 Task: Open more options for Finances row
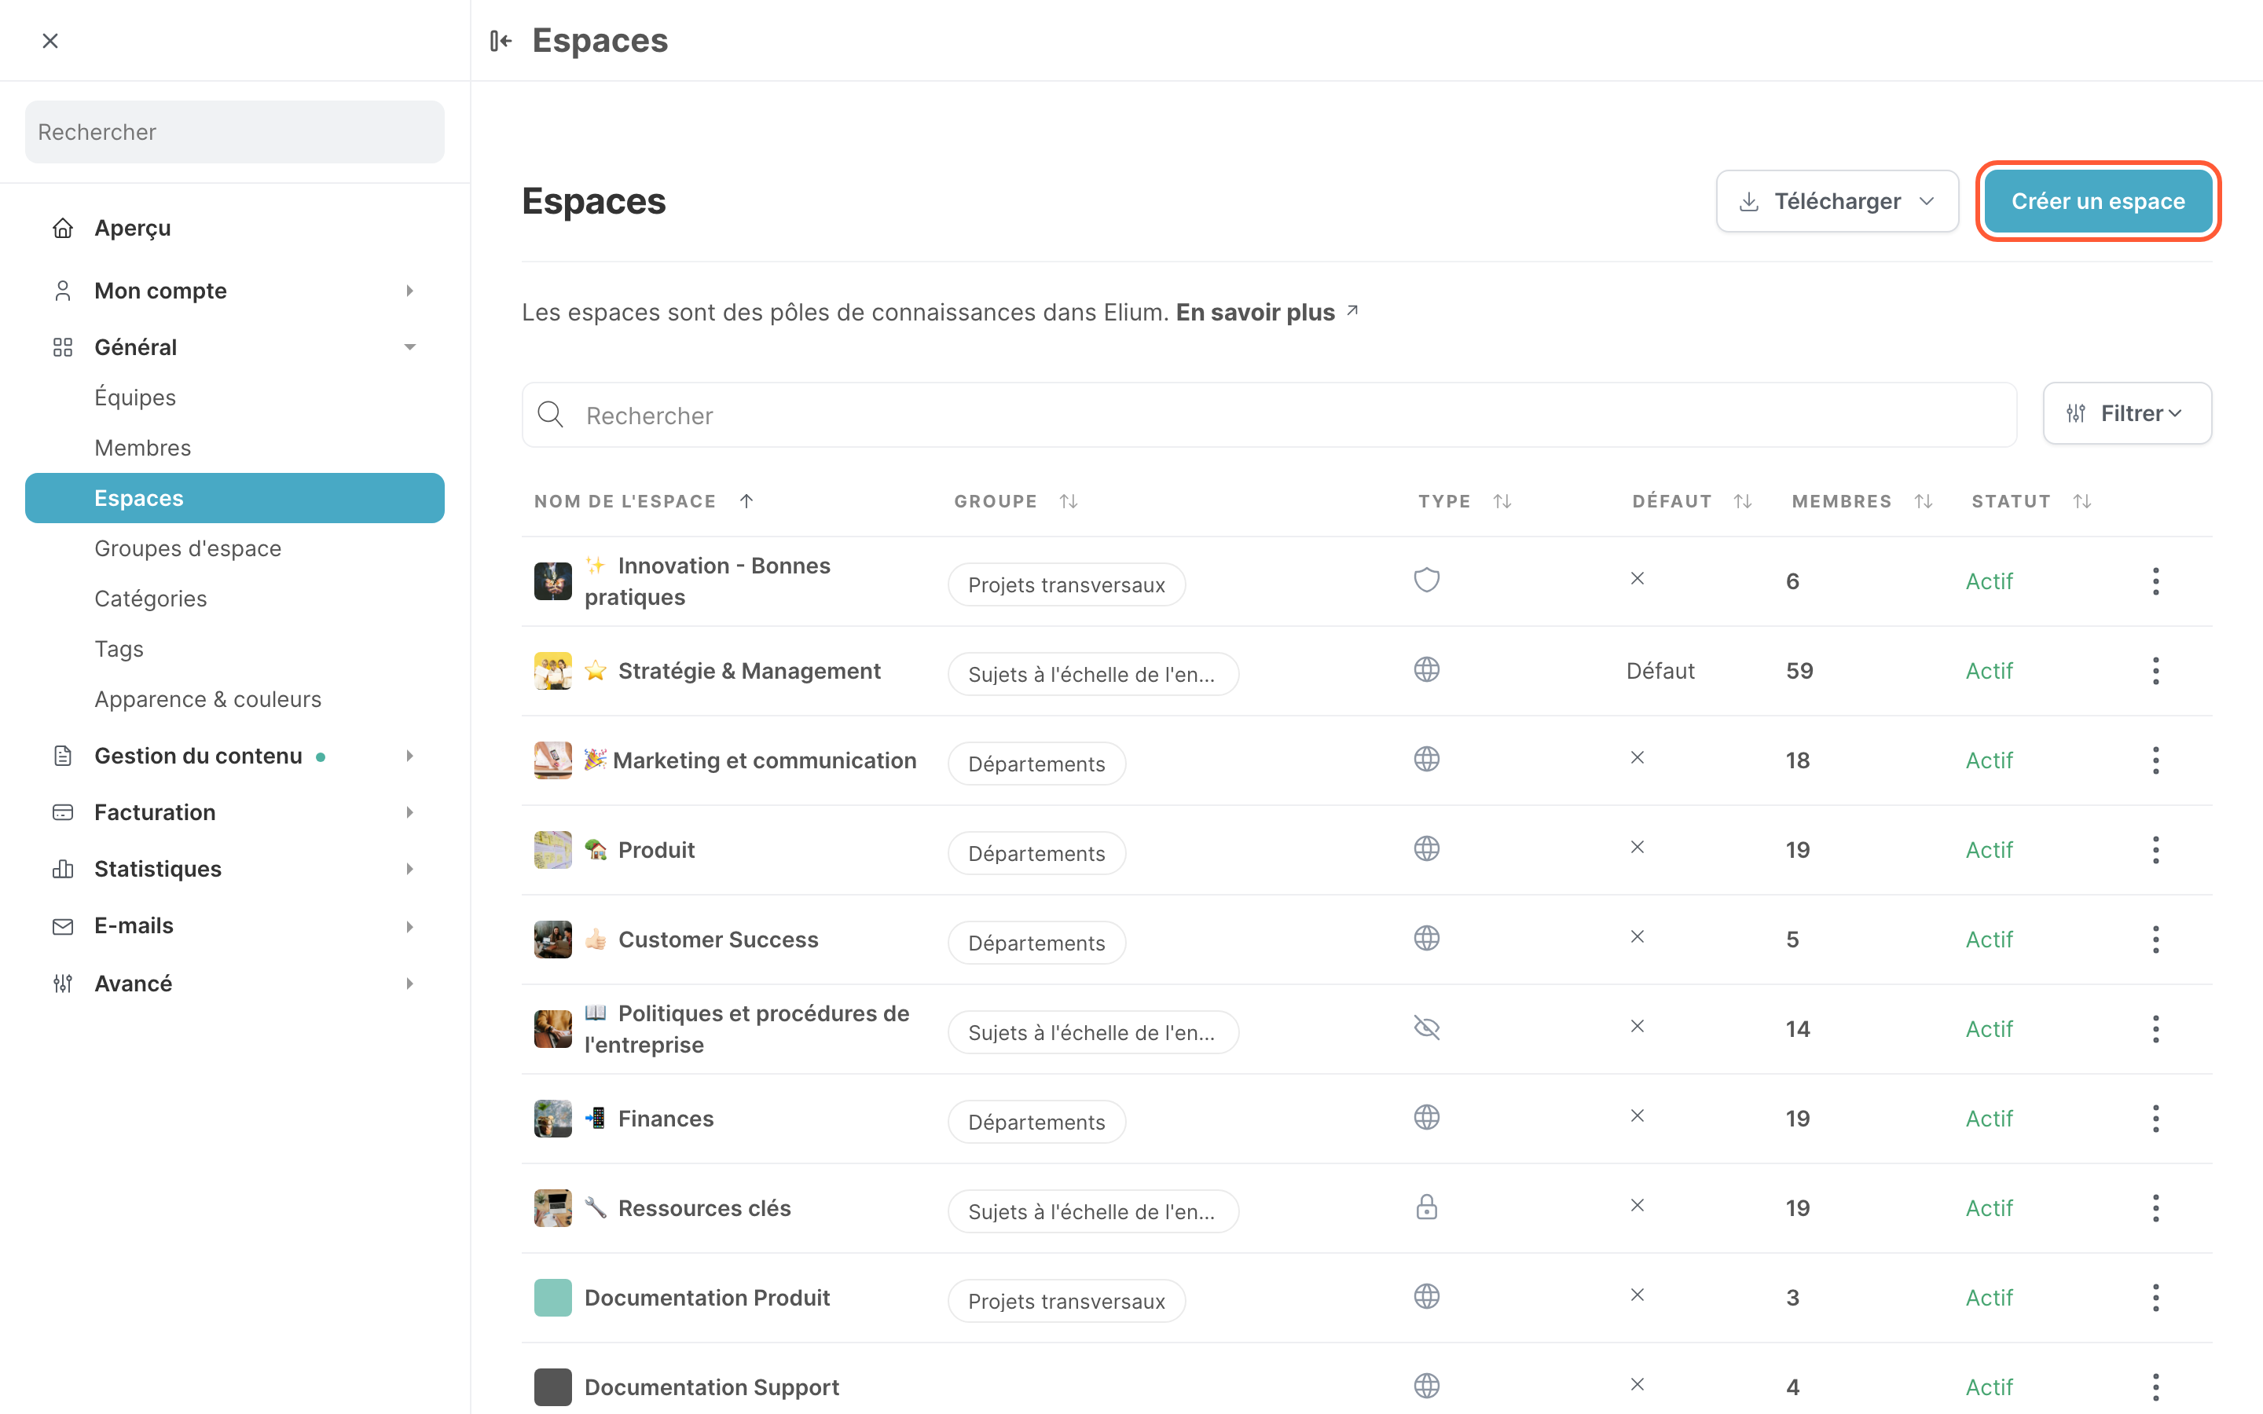(x=2155, y=1119)
